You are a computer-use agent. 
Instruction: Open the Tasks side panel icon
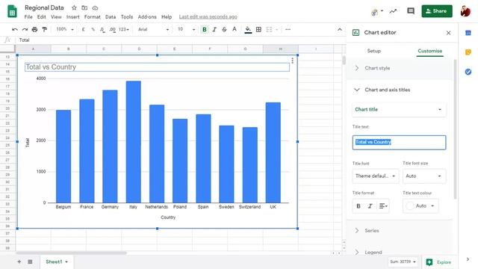(x=468, y=72)
